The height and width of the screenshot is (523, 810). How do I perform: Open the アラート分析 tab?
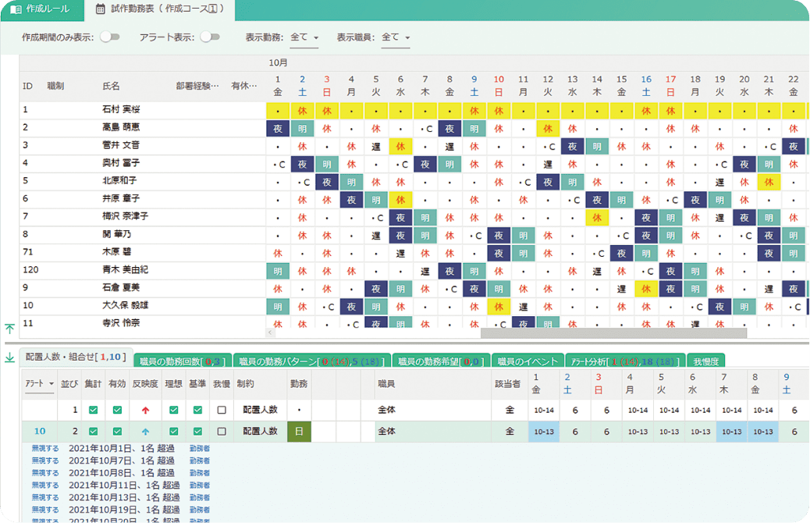(625, 361)
